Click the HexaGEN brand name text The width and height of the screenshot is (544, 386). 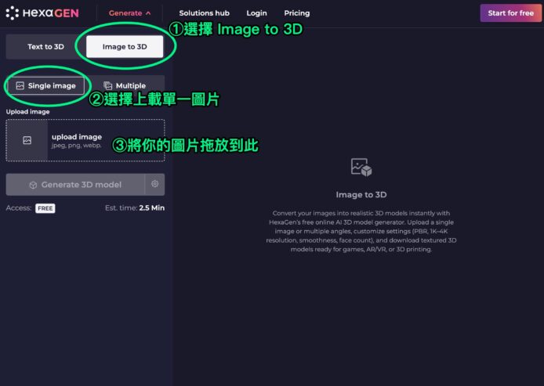point(52,13)
